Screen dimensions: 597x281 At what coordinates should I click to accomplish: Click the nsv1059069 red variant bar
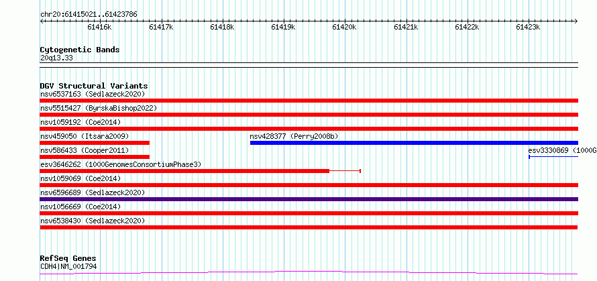click(309, 185)
